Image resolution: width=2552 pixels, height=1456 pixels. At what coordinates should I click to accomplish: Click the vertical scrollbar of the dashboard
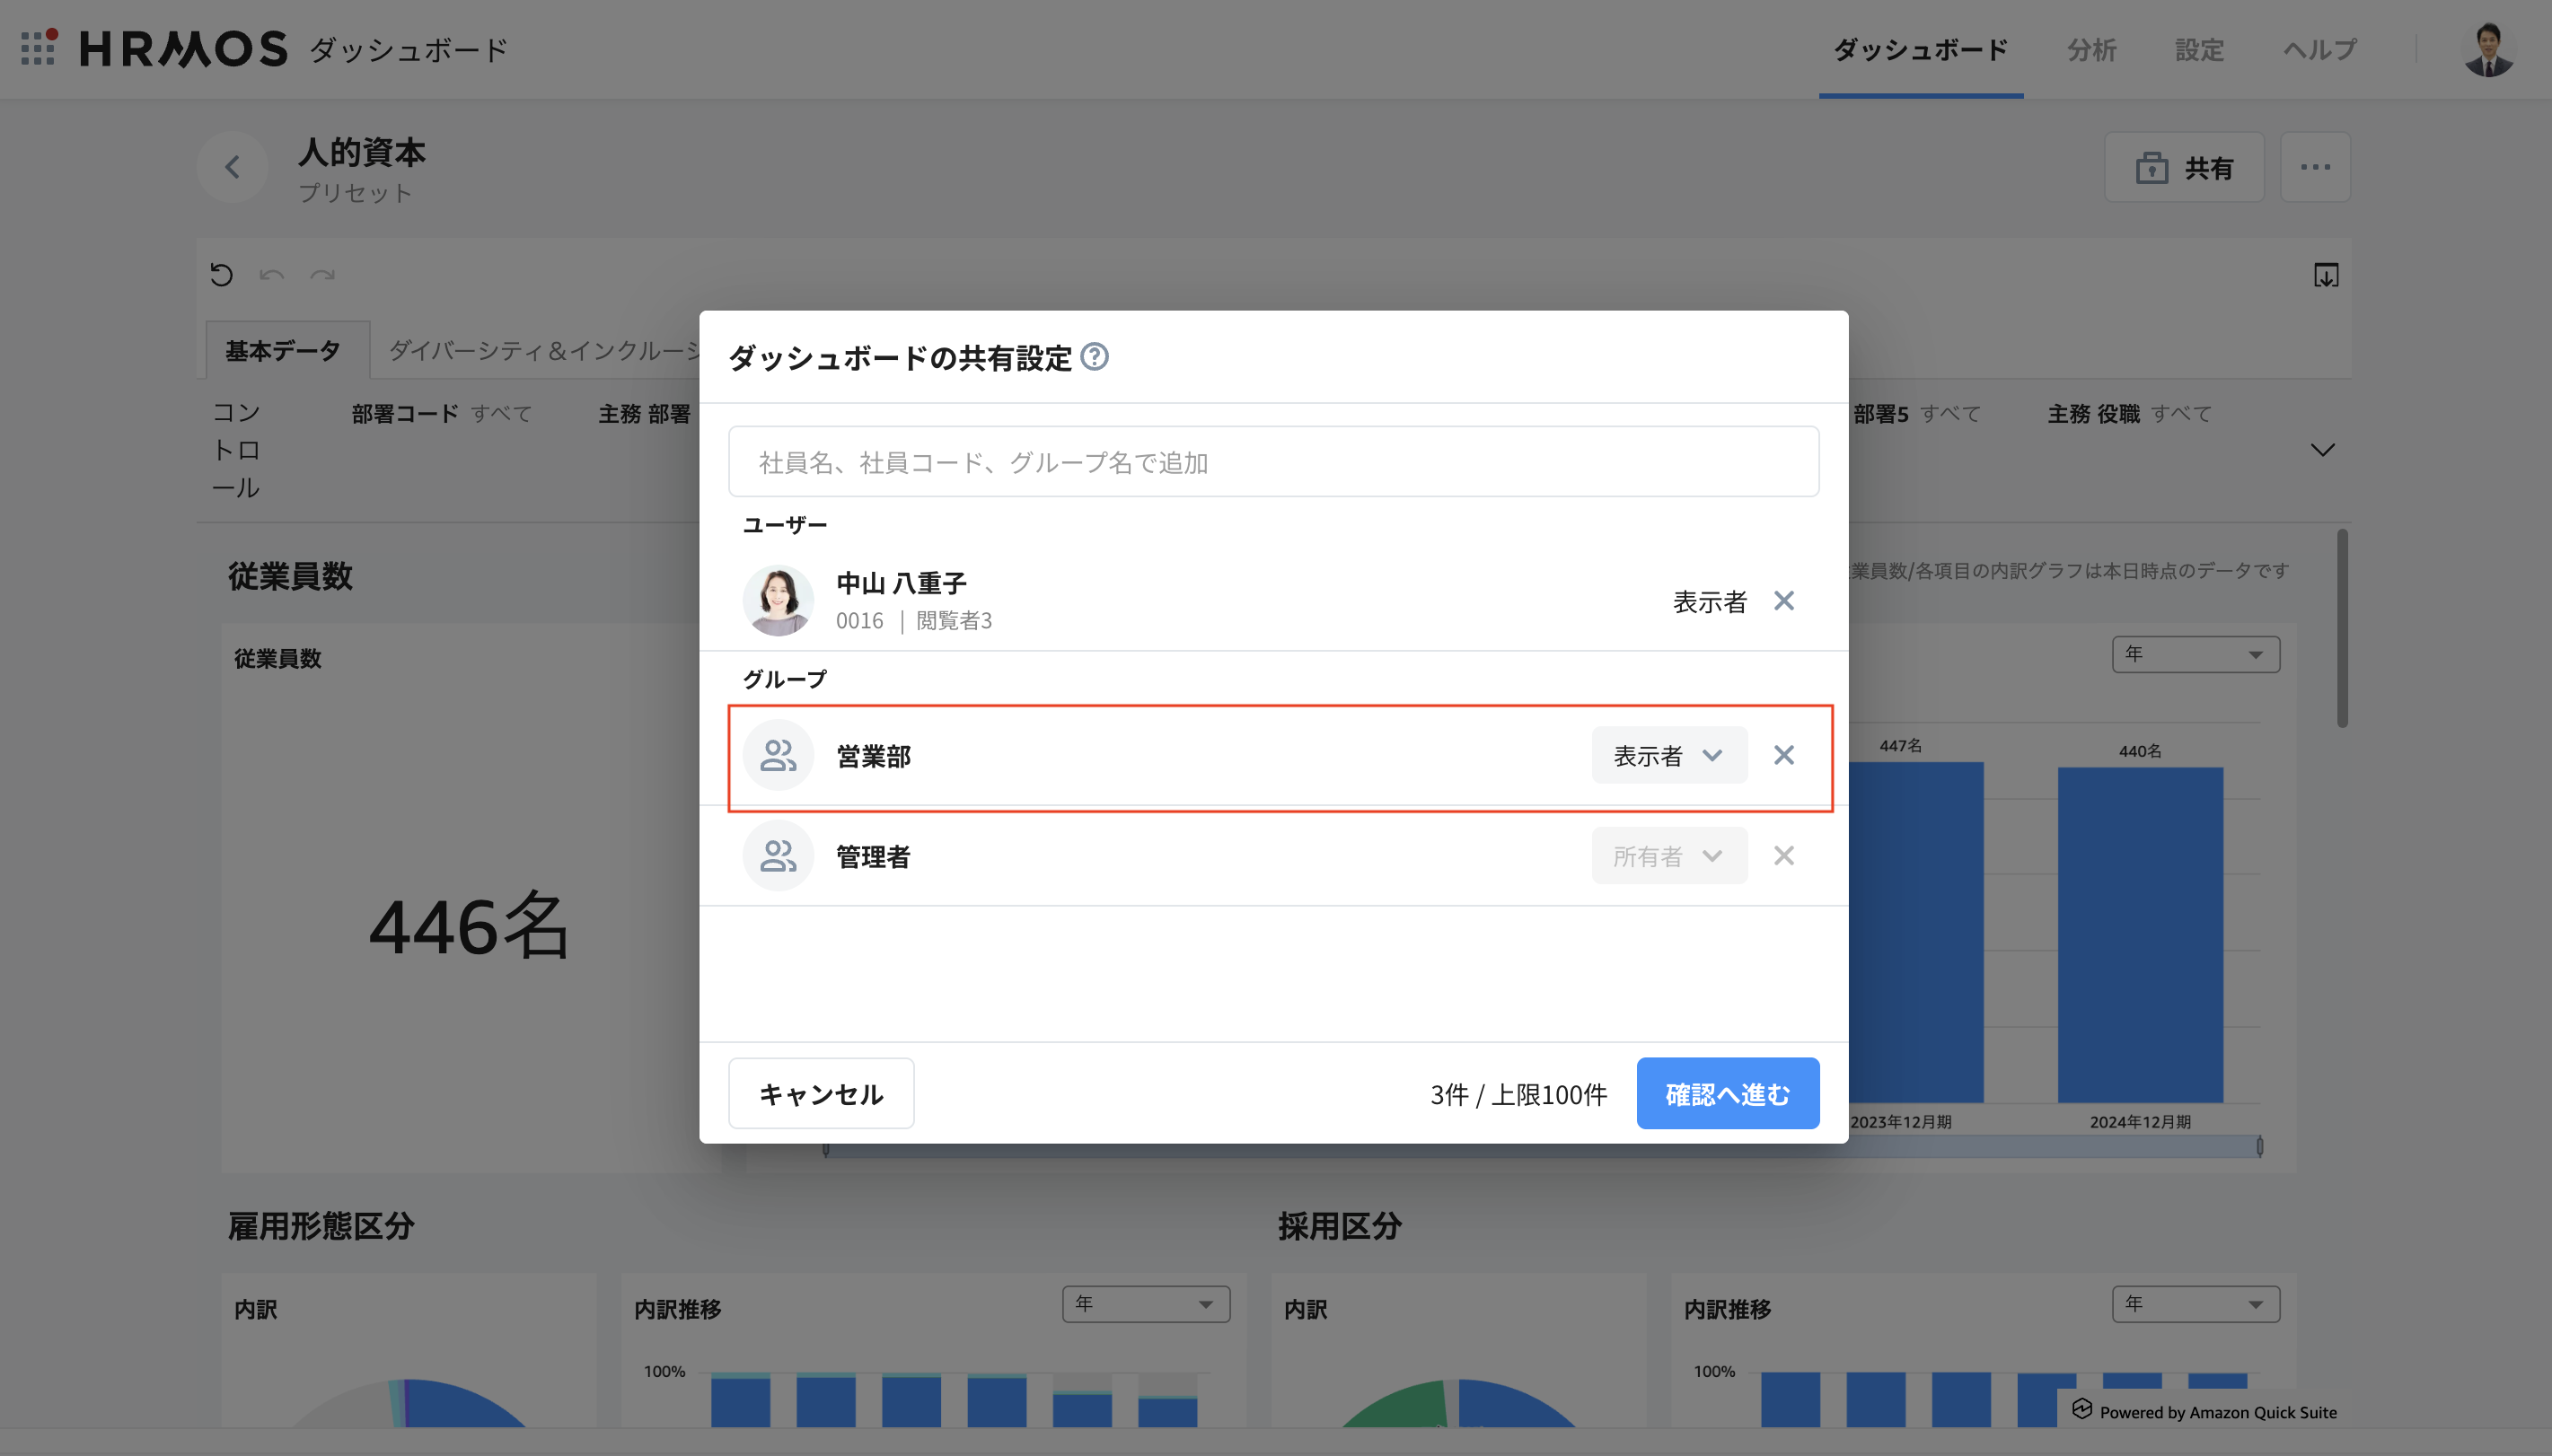click(2341, 630)
